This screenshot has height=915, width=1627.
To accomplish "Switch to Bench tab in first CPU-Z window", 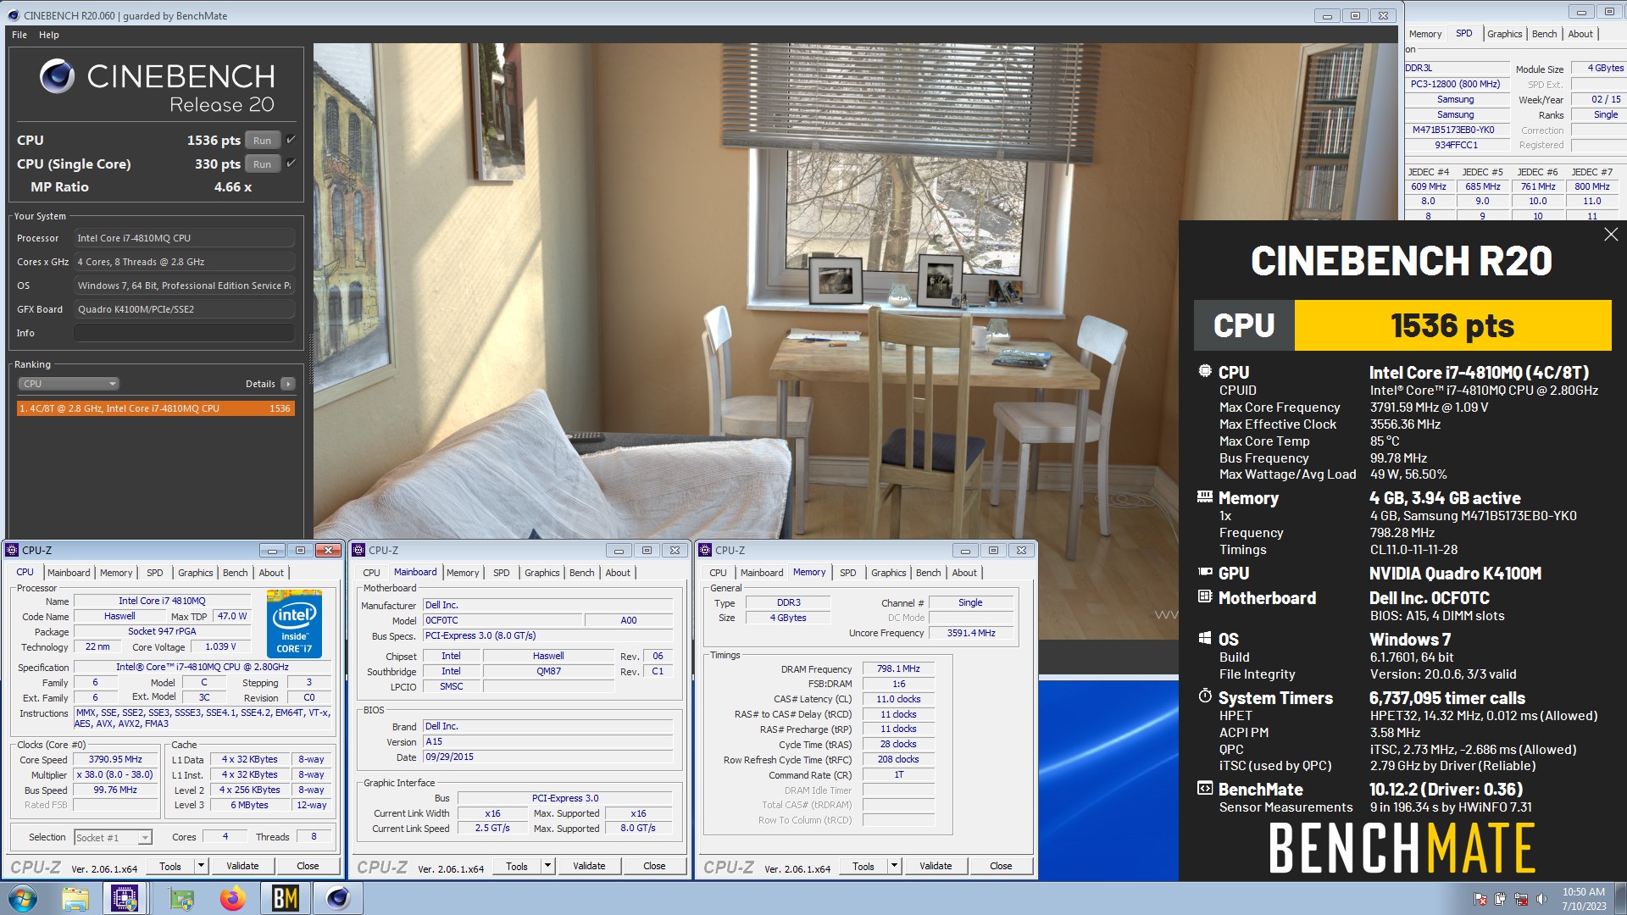I will (235, 573).
